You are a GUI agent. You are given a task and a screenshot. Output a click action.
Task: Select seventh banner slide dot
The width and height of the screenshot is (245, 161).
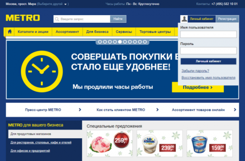pyautogui.click(x=130, y=42)
